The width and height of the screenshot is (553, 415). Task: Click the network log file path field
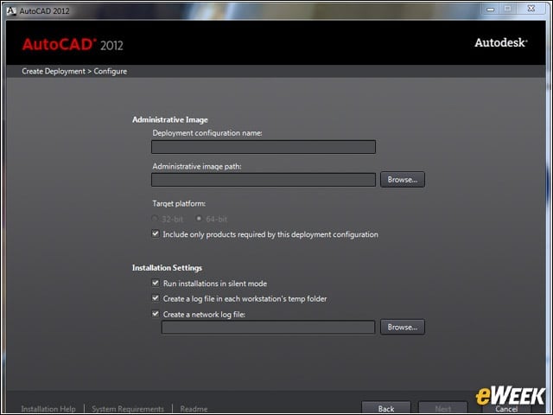[268, 327]
